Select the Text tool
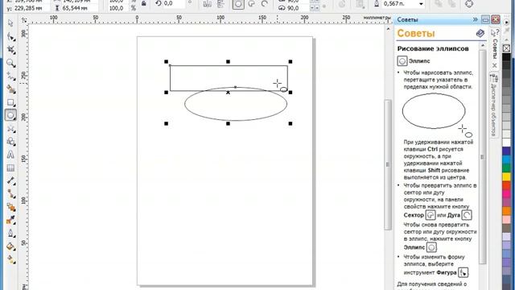The width and height of the screenshot is (515, 290). (x=10, y=155)
